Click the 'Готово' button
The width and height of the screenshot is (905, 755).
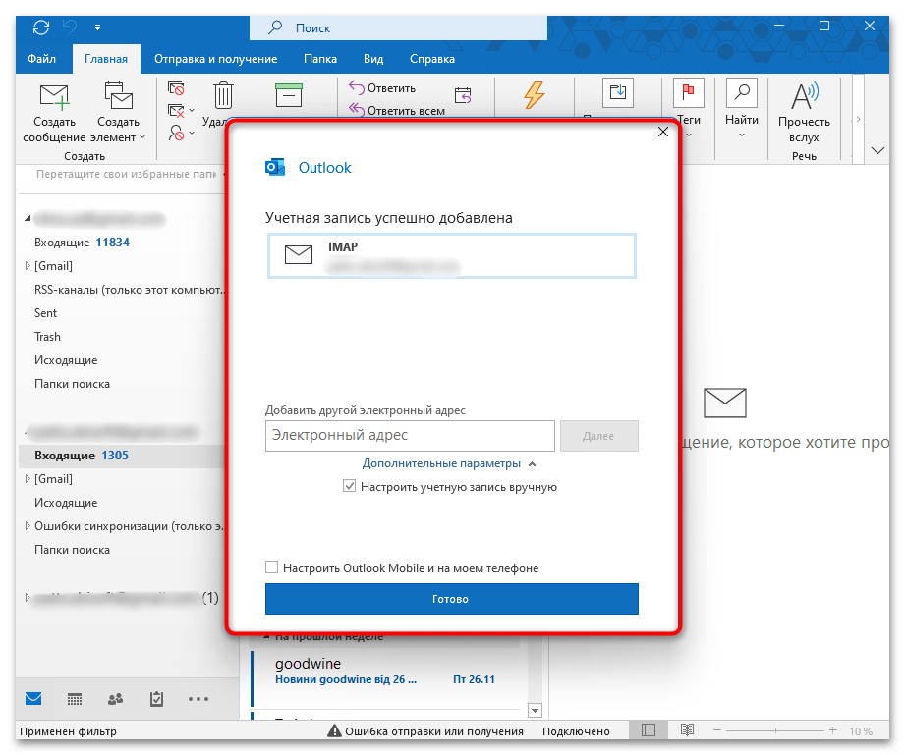(451, 599)
